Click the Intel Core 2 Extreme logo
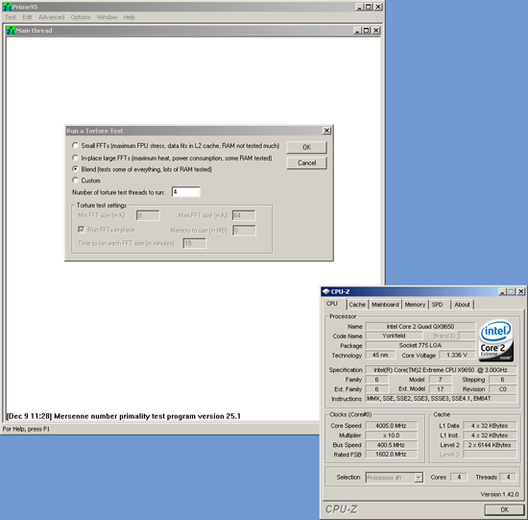Screen dimensions: 528x520 pos(496,341)
